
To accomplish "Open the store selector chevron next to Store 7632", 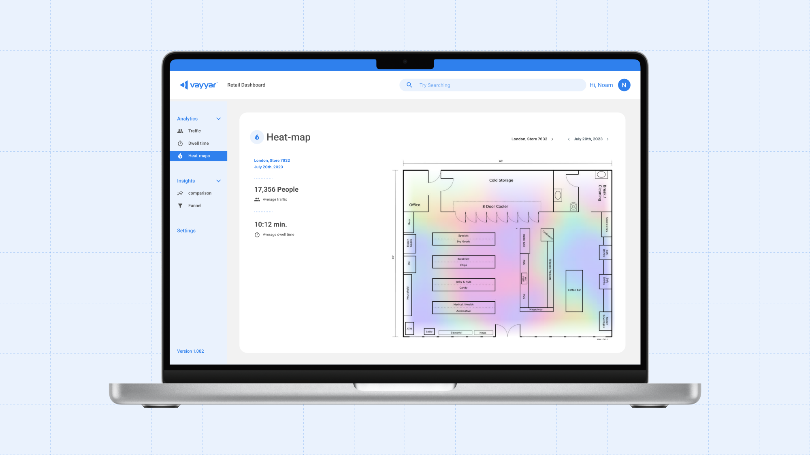I will 552,139.
